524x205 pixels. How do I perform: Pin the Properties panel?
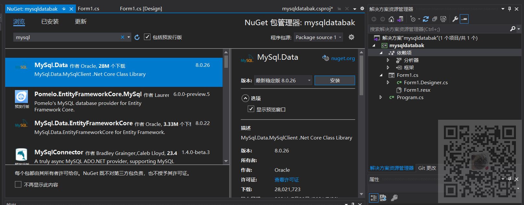[x=510, y=179]
